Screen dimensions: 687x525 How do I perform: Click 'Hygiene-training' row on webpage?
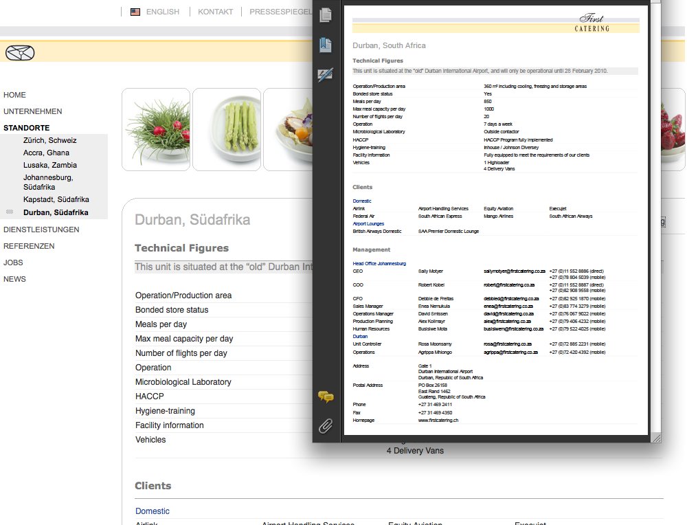pos(165,411)
